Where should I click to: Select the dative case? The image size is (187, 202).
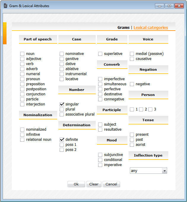click(x=62, y=64)
